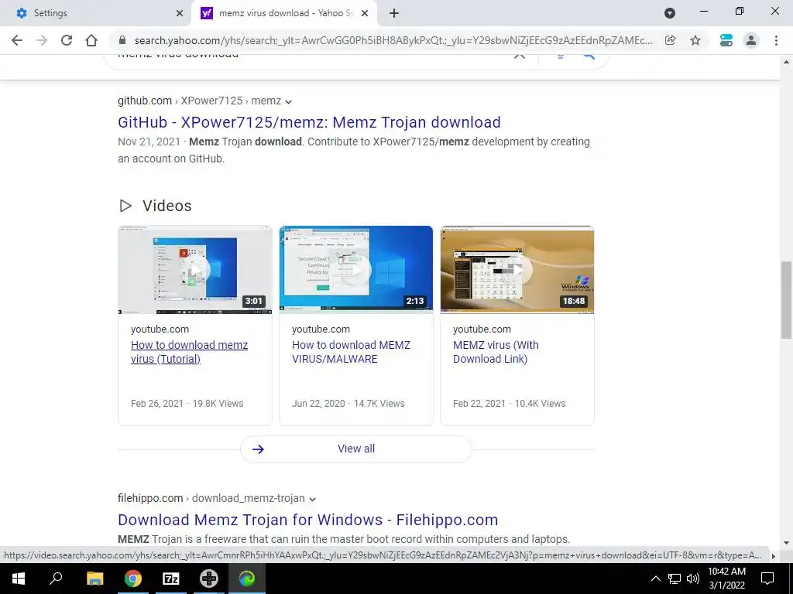Click the browser forward arrow
This screenshot has width=793, height=594.
tap(42, 40)
